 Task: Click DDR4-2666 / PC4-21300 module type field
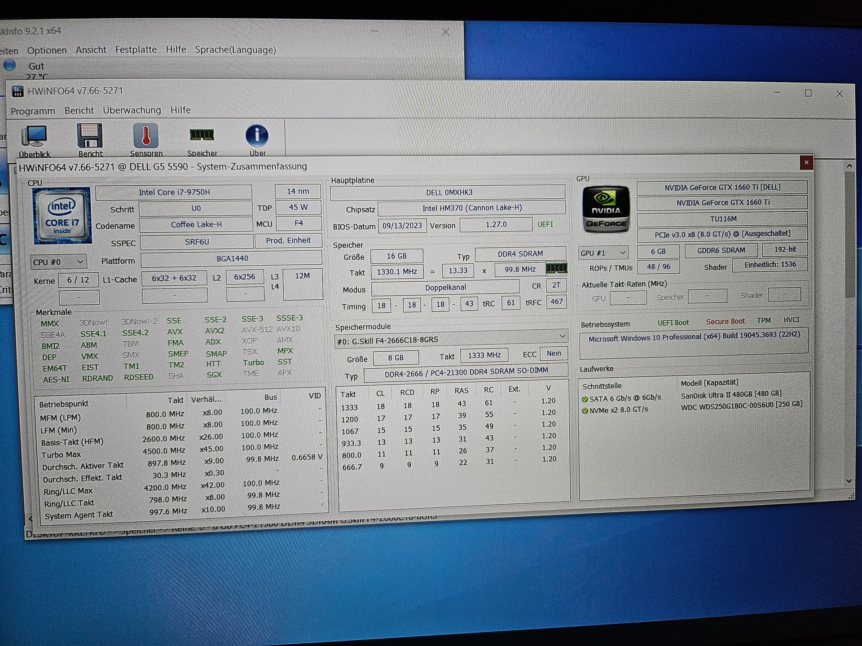(x=466, y=372)
